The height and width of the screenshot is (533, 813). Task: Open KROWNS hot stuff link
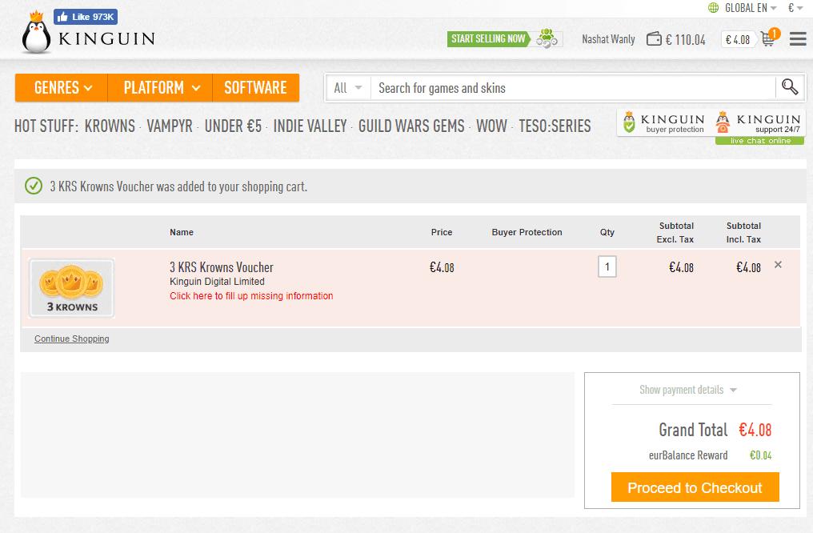(110, 126)
